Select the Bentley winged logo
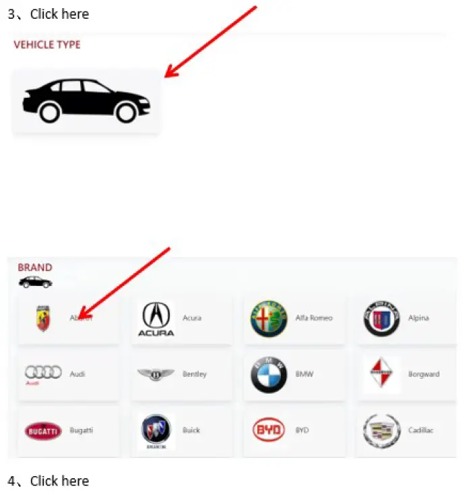462x499 pixels. (156, 374)
